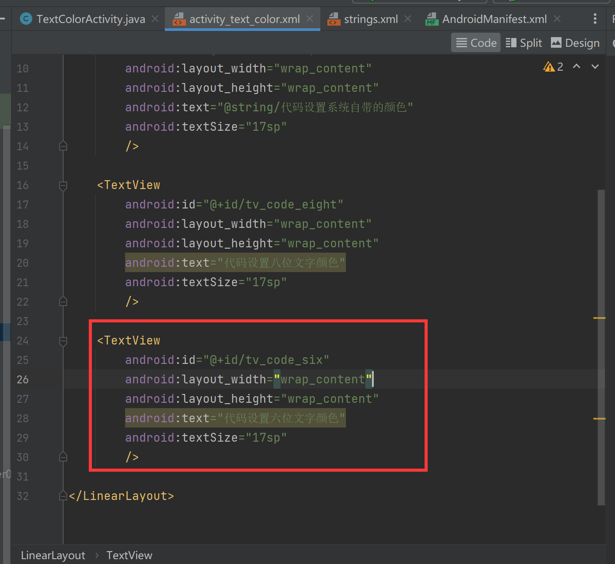
Task: Close the TextColorActivity.java tab
Action: 155,19
